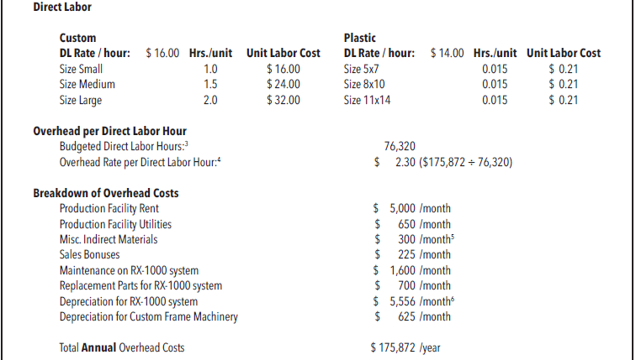Click the Size Large 2.0 hours value
Viewport: 636px width, 360px height.
point(211,101)
